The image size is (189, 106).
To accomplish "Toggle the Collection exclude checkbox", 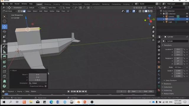I will pyautogui.click(x=164, y=14).
